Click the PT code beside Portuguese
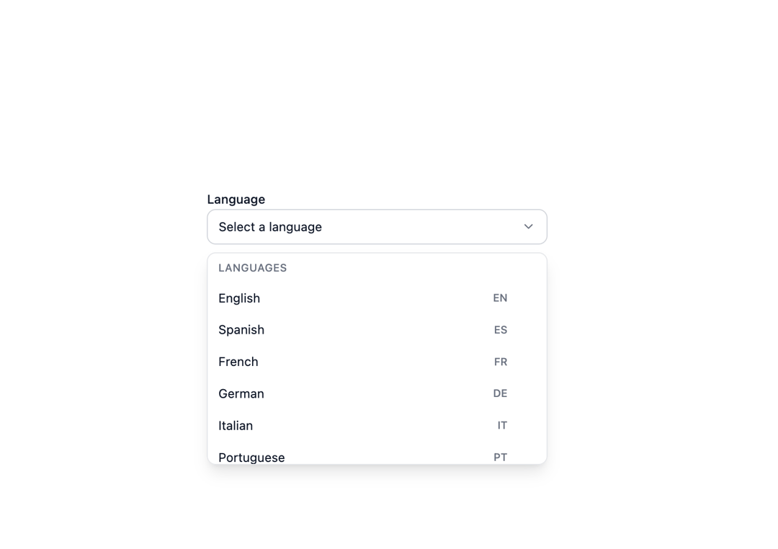The image size is (778, 549). coord(501,458)
